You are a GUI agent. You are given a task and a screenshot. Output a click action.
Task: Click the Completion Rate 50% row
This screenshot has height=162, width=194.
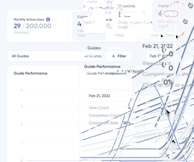point(109,123)
